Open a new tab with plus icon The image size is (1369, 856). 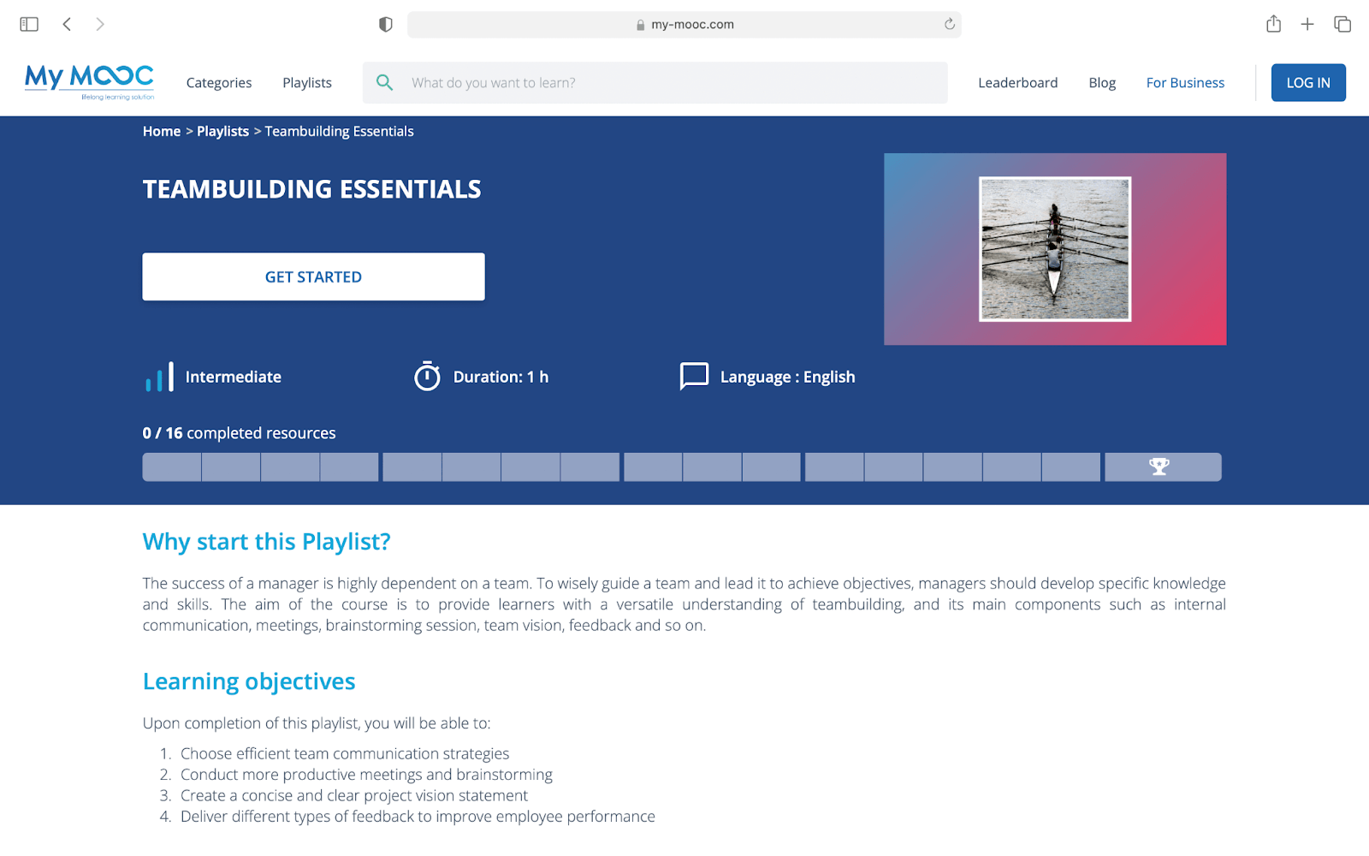pos(1307,24)
